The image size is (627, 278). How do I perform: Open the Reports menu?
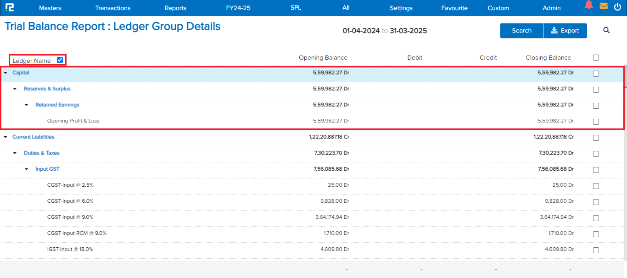175,8
